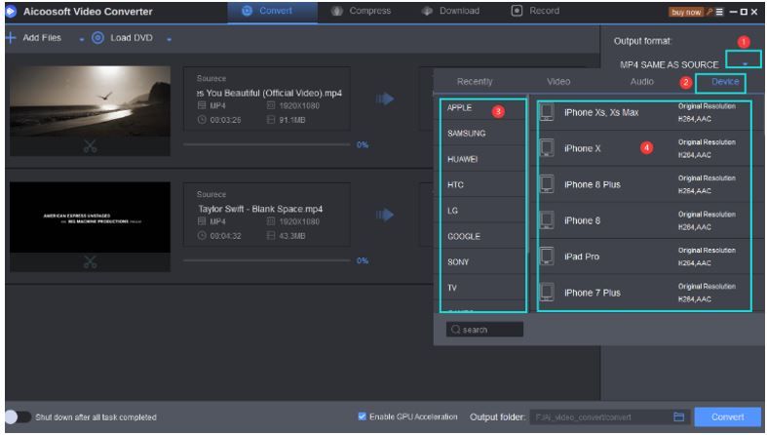
Task: Click device icon beside iPhone Xs, Xs Max
Action: 547,112
